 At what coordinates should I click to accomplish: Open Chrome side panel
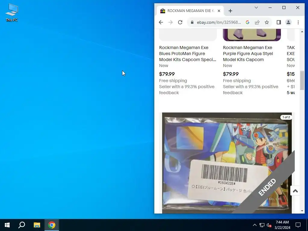pyautogui.click(x=279, y=22)
